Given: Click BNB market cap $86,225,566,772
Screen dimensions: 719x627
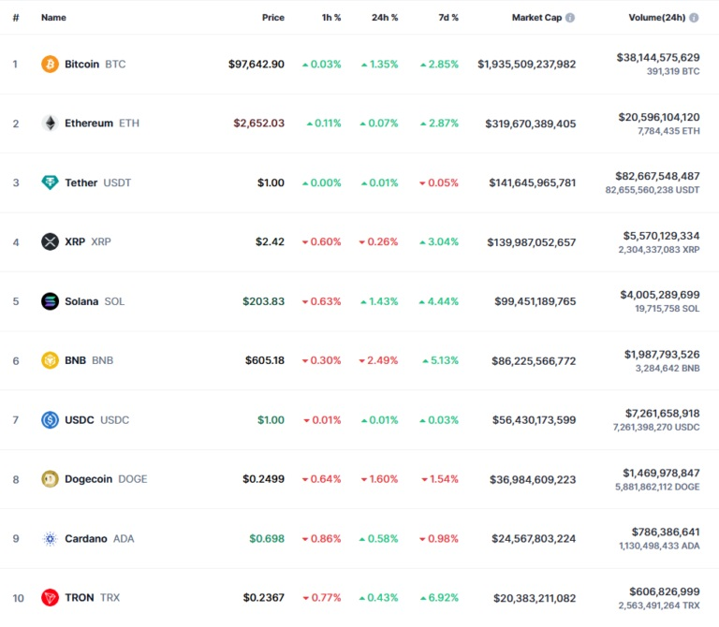Looking at the screenshot, I should pos(534,360).
